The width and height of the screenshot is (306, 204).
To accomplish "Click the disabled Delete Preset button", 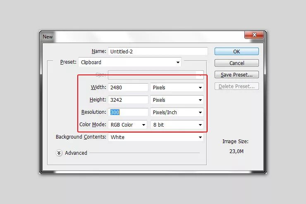I will (237, 86).
